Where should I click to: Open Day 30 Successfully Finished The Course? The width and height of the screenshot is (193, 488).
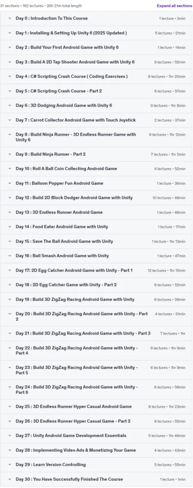click(96, 479)
